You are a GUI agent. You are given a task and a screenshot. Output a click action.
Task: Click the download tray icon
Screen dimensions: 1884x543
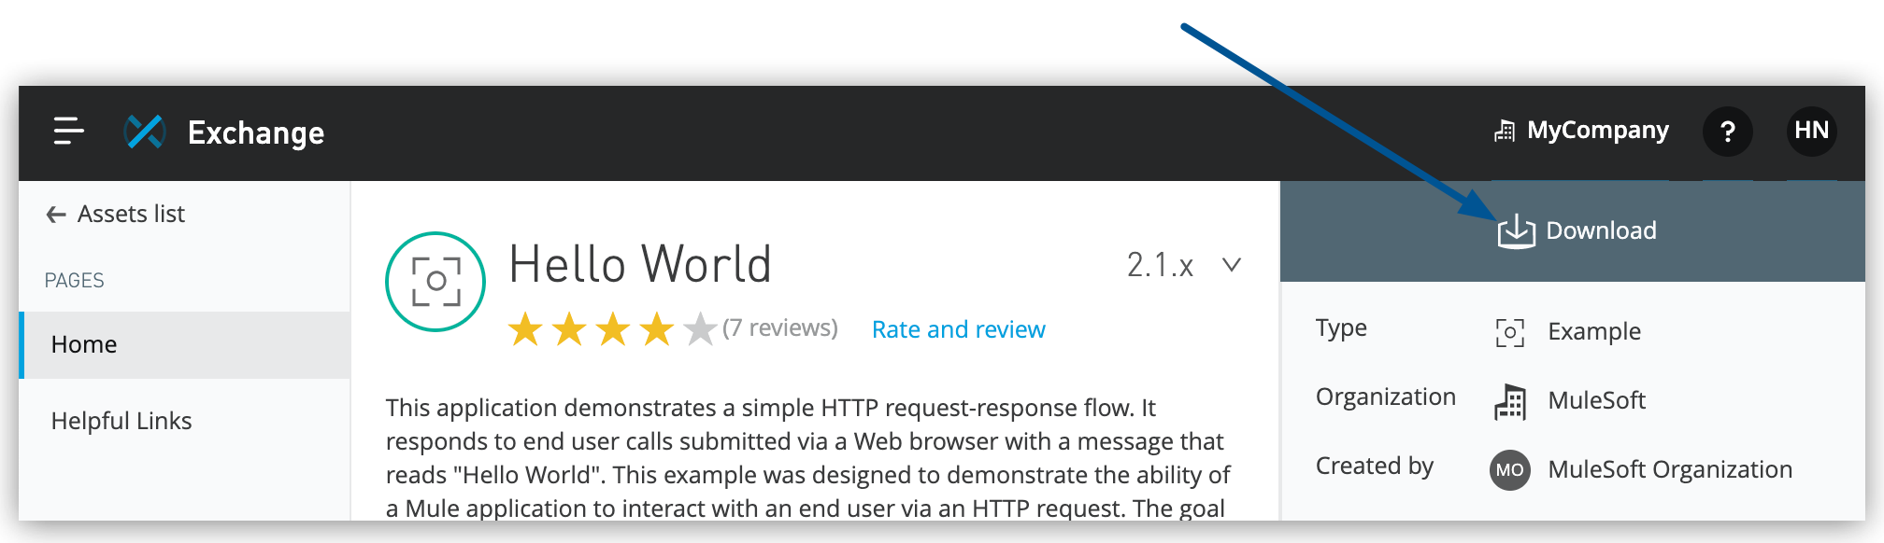1516,231
